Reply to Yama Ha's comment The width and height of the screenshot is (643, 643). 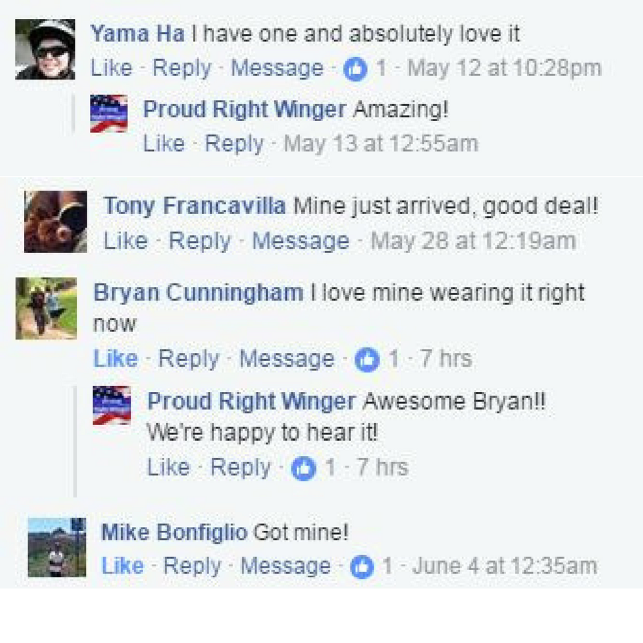(x=182, y=68)
